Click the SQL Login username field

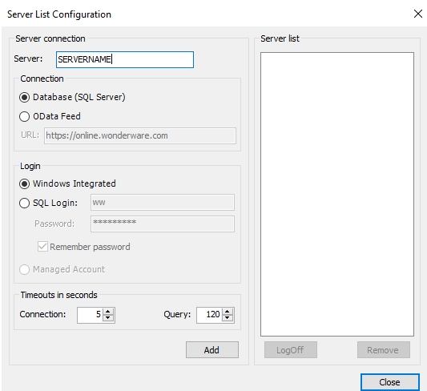pos(163,202)
